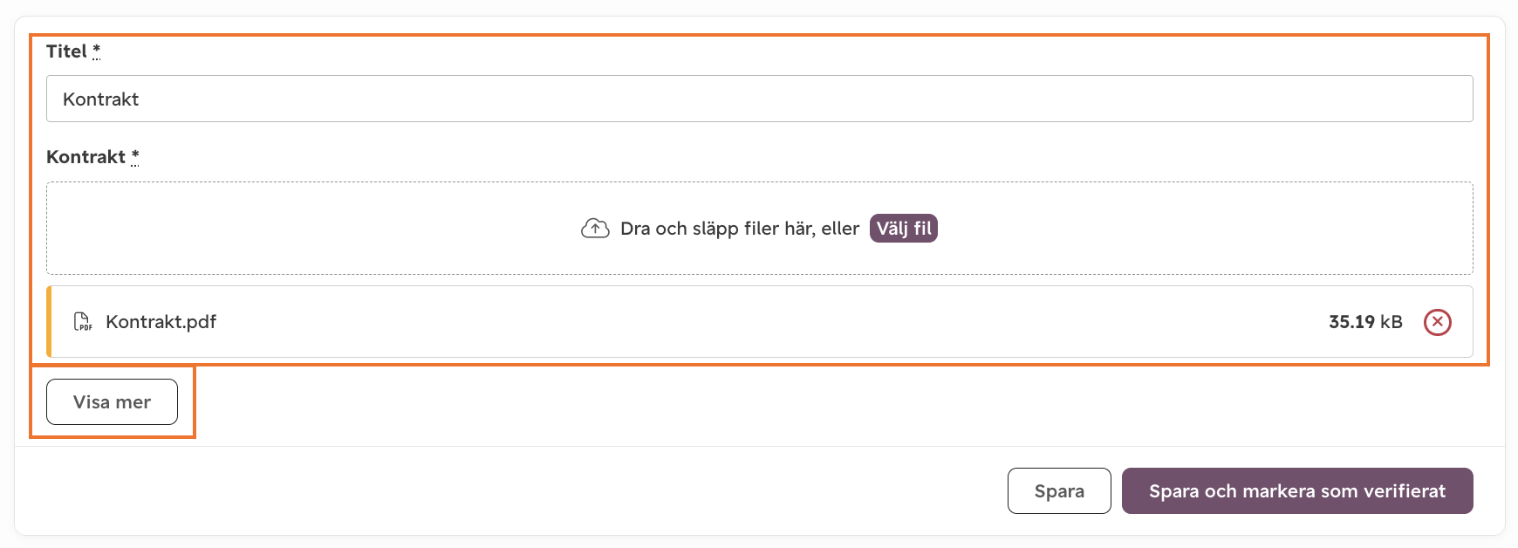Remove Kontrakt.pdf with the red X icon

point(1437,322)
